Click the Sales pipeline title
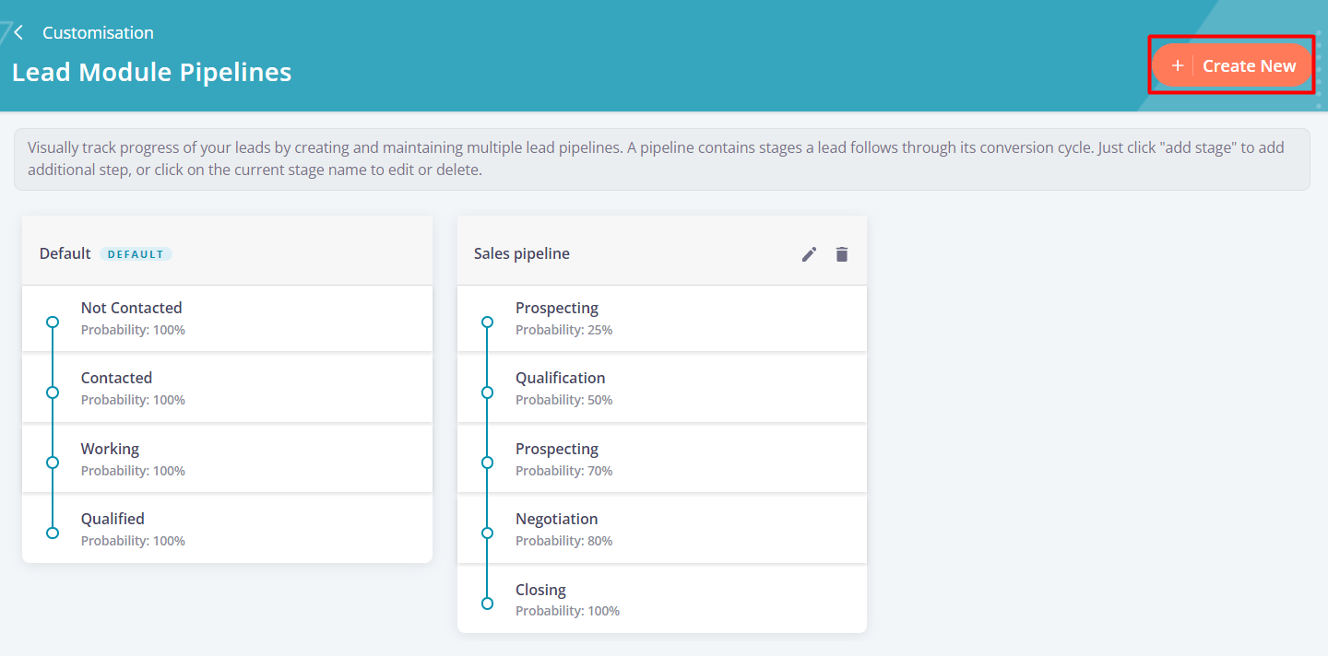Image resolution: width=1328 pixels, height=656 pixels. [521, 252]
